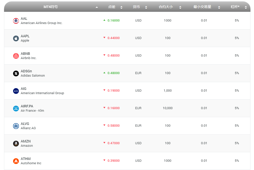Screen dimensions: 254x170
Task: Click the 5% leverage in AAL row
Action: (x=237, y=21)
